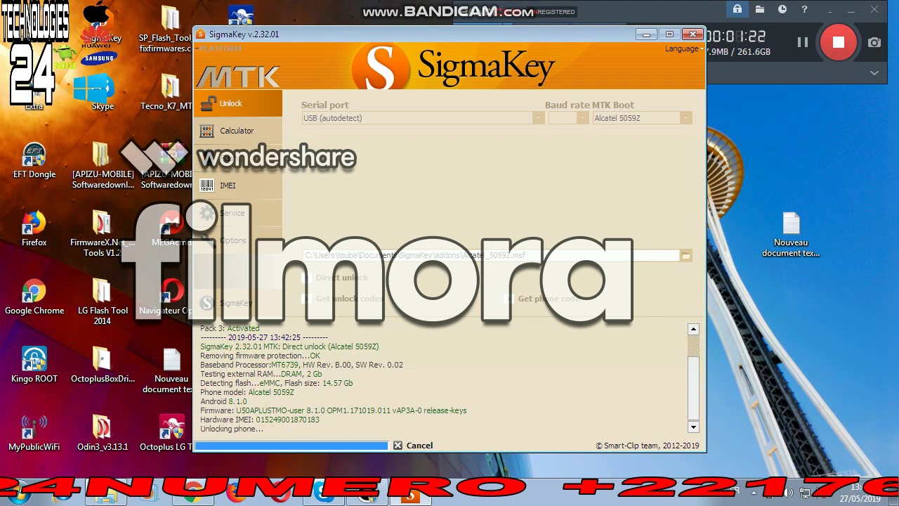Take a Bandicam screenshot with camera icon
This screenshot has height=506, width=899.
tap(874, 42)
